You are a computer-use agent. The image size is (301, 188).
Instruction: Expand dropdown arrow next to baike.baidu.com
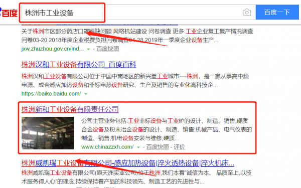pyautogui.click(x=86, y=94)
